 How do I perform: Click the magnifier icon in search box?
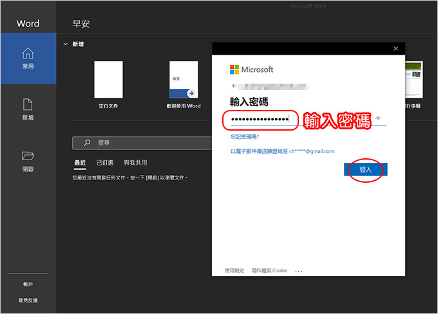pos(87,143)
